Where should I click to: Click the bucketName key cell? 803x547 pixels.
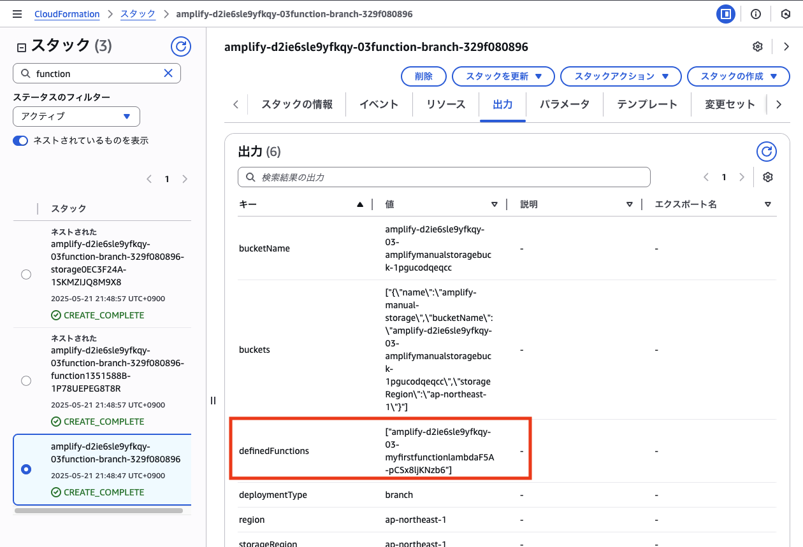click(264, 248)
